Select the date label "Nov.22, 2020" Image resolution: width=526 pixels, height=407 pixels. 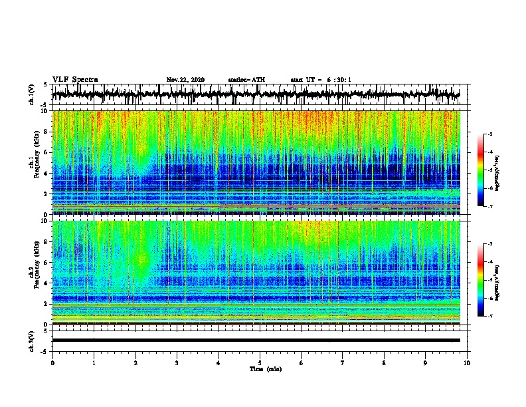(185, 80)
